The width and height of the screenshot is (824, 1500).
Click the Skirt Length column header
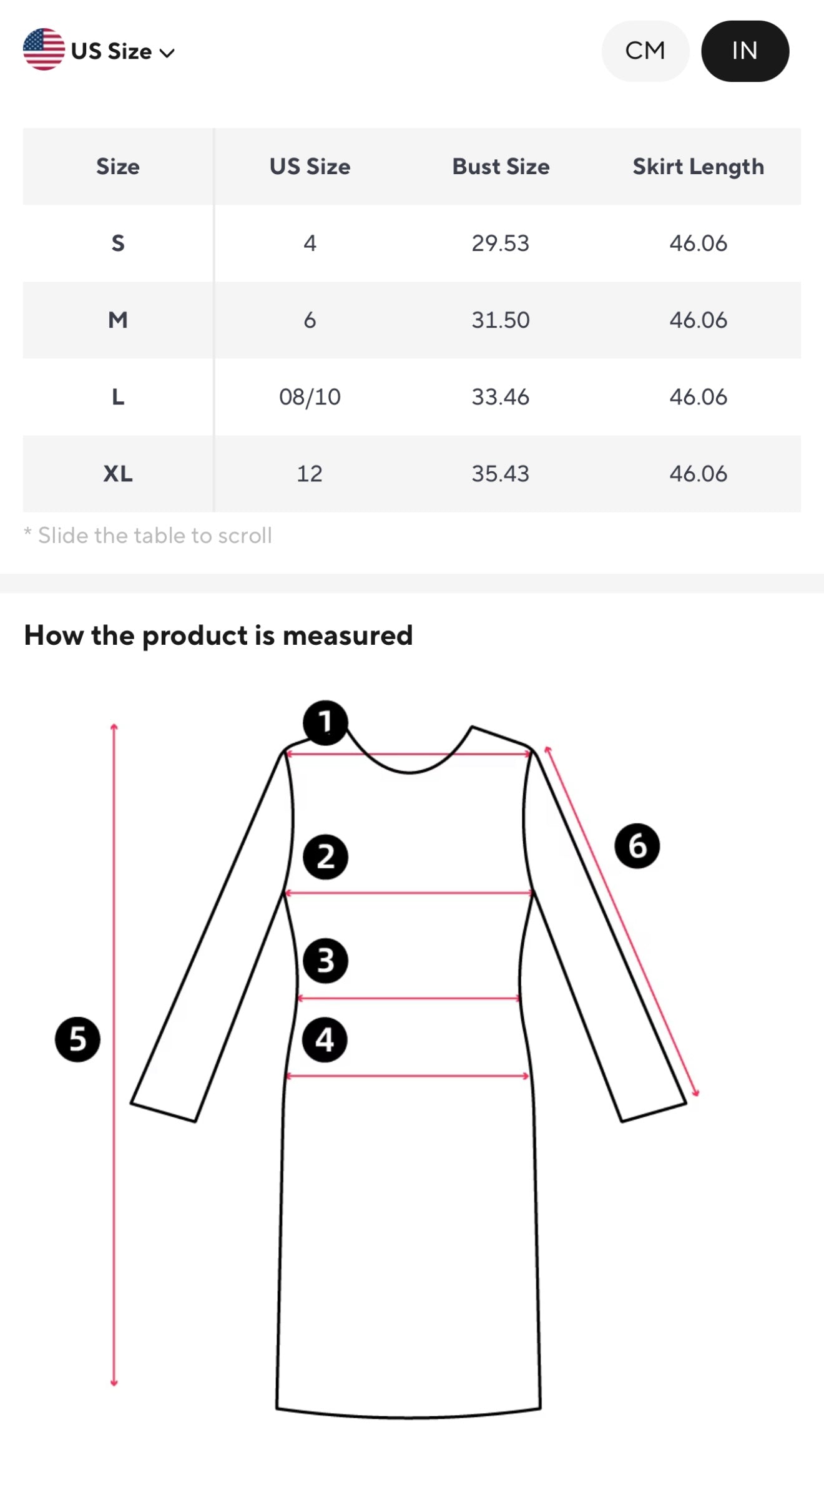coord(698,167)
